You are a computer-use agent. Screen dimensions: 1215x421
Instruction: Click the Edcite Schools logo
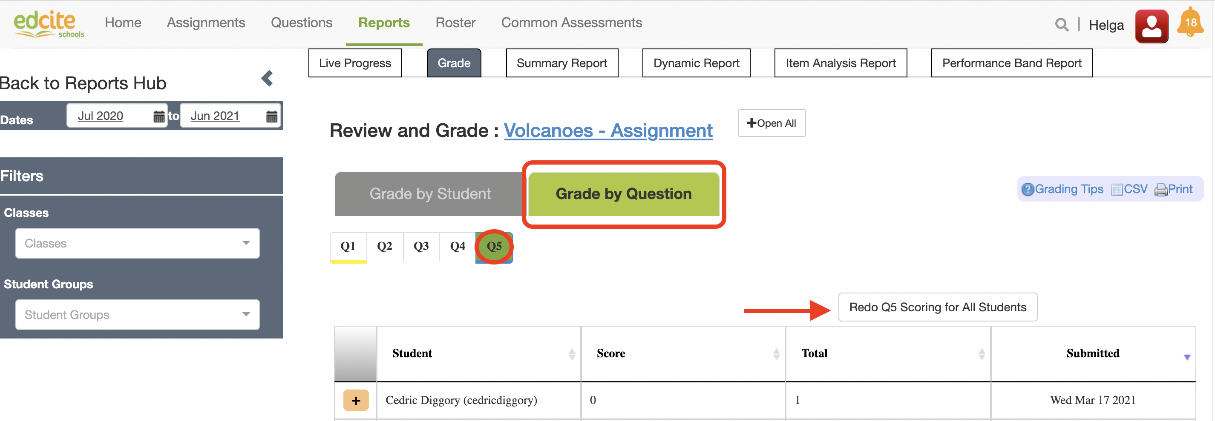tap(48, 23)
